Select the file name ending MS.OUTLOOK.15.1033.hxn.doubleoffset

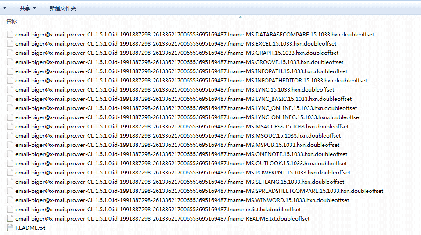coord(181,164)
